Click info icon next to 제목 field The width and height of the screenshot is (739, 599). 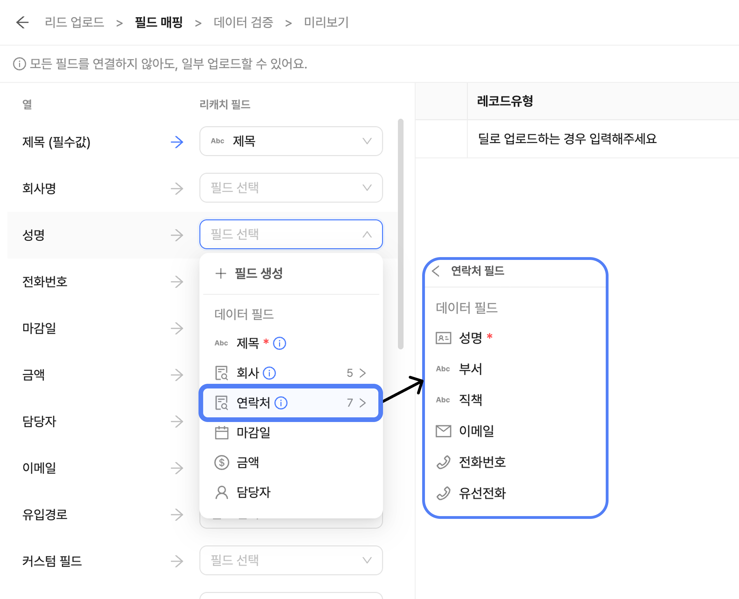(279, 343)
